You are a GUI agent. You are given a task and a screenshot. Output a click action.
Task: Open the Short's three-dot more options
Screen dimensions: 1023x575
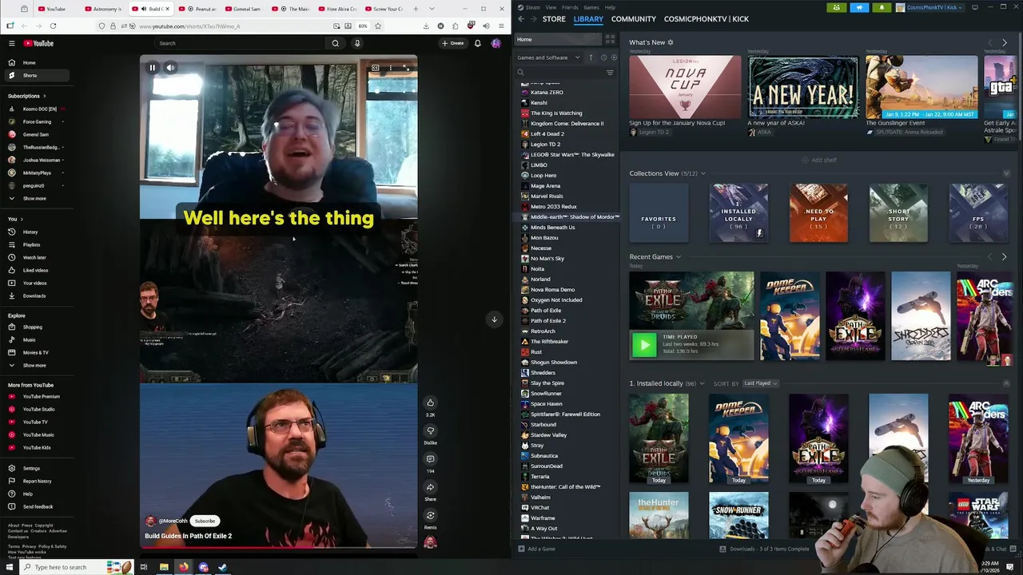[390, 68]
